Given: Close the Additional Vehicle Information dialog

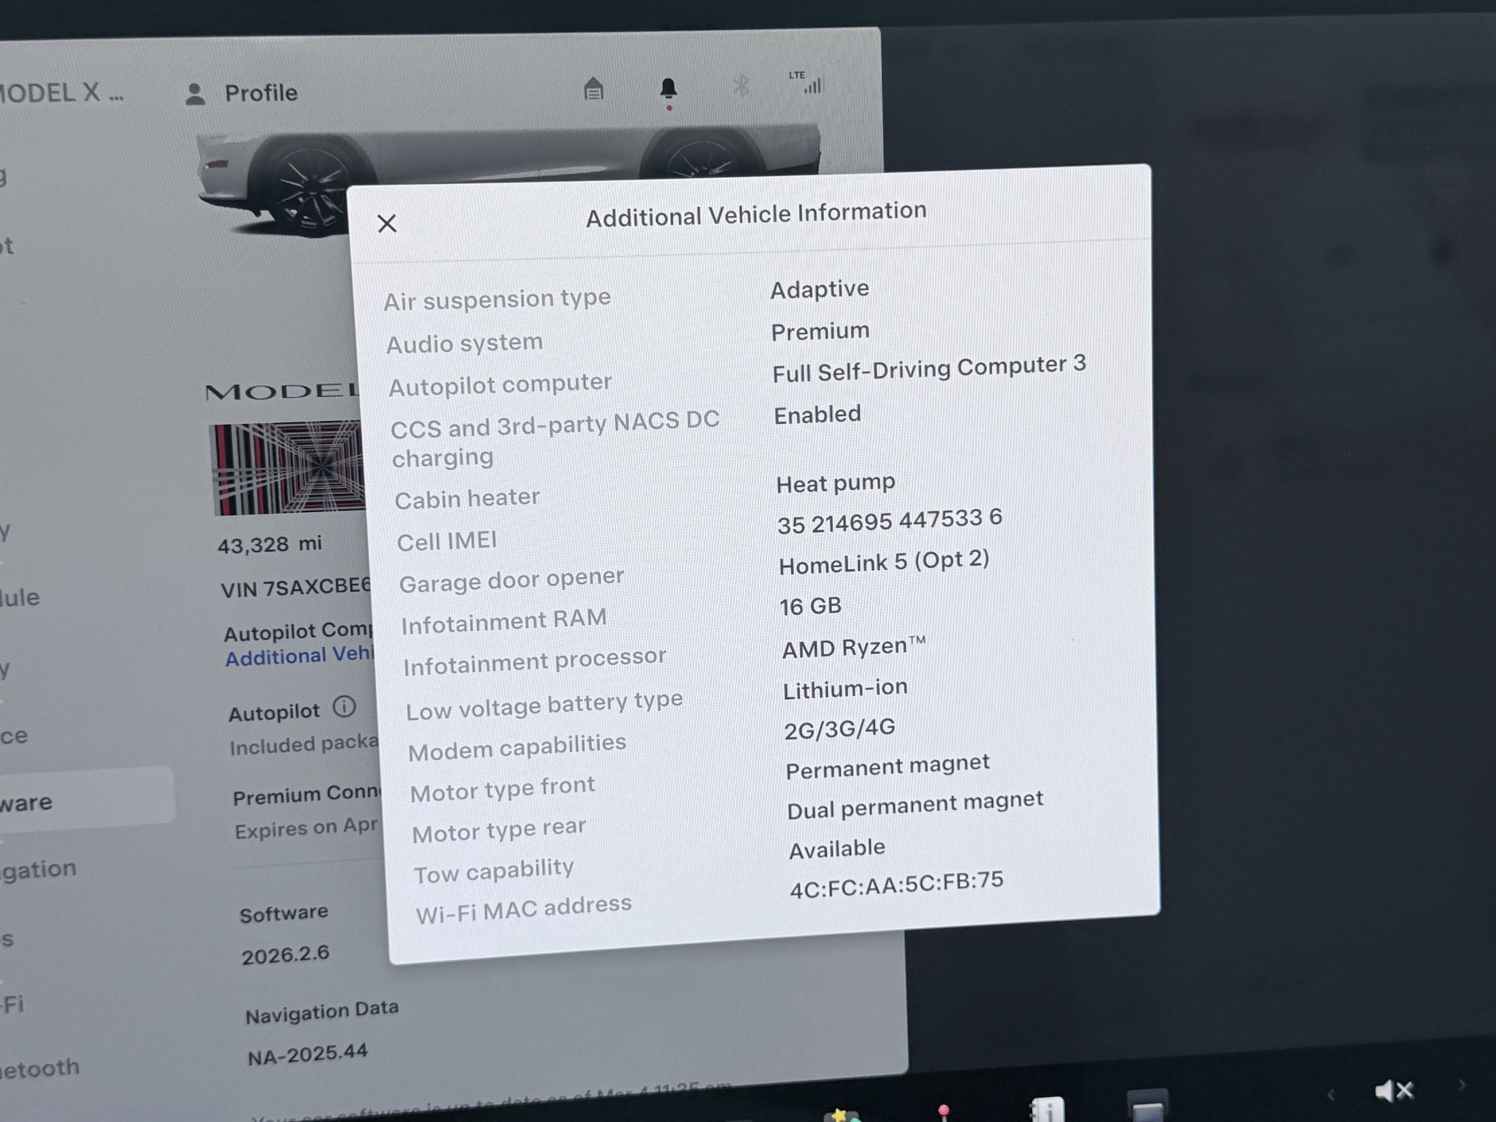Looking at the screenshot, I should [387, 223].
